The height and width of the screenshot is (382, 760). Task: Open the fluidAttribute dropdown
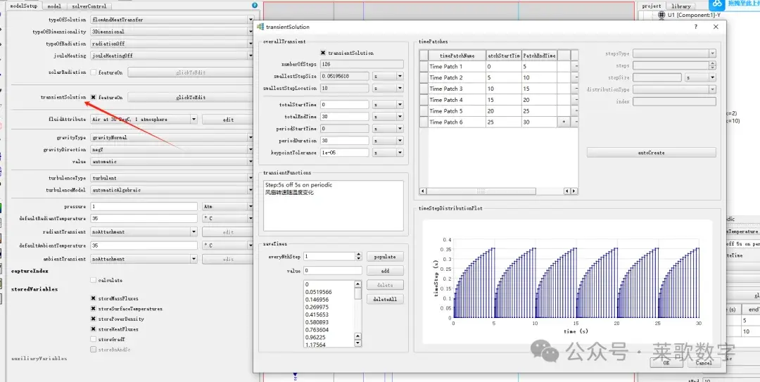144,120
